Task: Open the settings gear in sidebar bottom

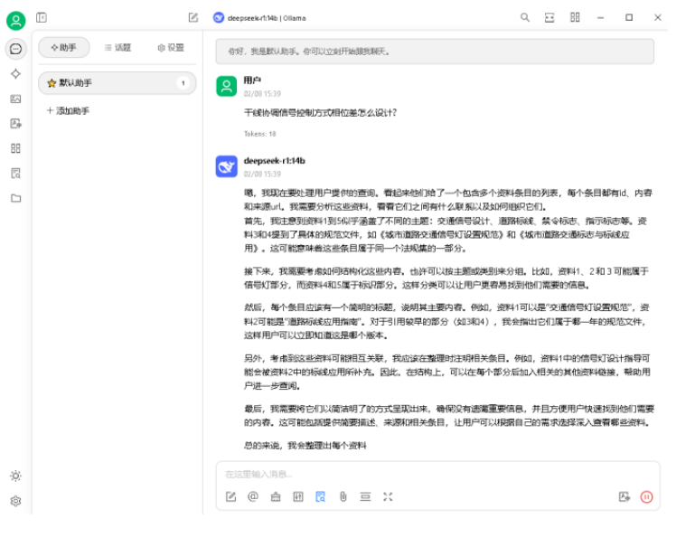Action: [15, 501]
